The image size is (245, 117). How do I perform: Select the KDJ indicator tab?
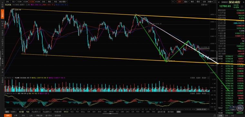72,112
